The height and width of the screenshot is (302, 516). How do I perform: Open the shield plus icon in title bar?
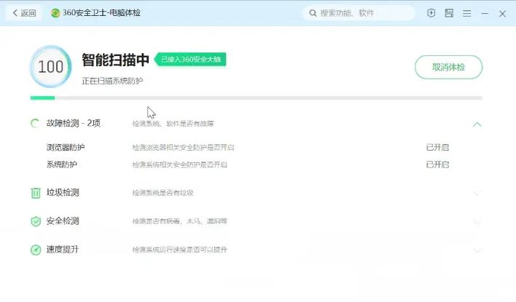pyautogui.click(x=431, y=13)
